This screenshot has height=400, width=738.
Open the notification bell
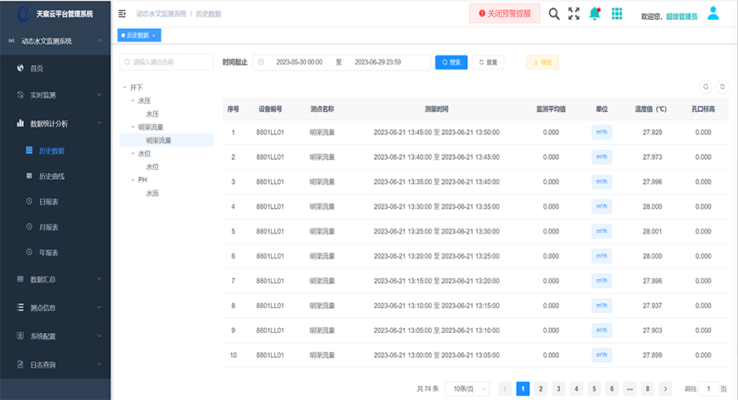[x=595, y=14]
